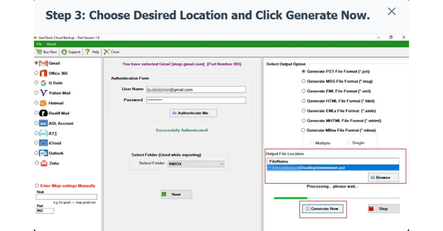
Task: Dismiss the Step 3 overlay with X
Action: 392,11
